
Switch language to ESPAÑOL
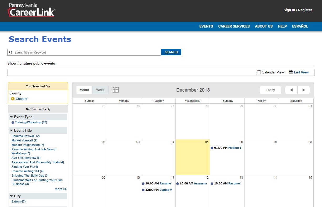(x=300, y=26)
